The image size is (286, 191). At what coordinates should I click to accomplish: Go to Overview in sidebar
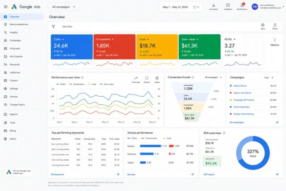click(x=22, y=17)
